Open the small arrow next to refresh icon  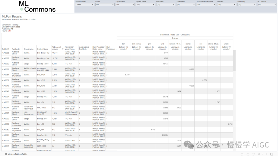(263, 154)
